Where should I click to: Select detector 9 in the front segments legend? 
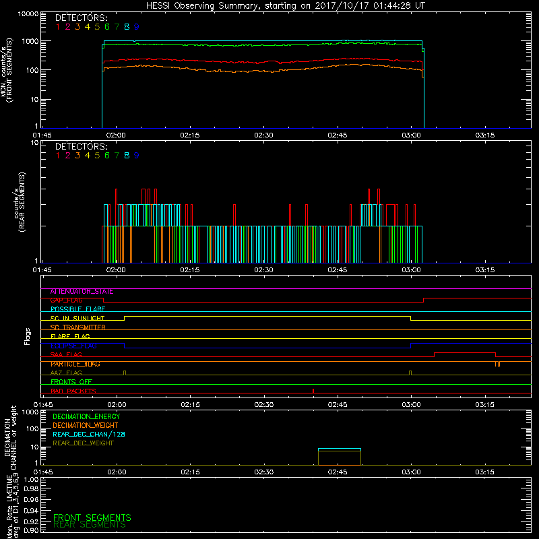pos(137,27)
